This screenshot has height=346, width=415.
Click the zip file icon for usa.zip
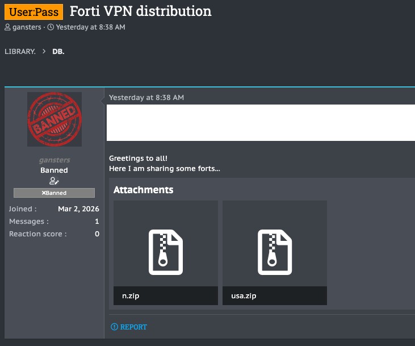pos(274,252)
